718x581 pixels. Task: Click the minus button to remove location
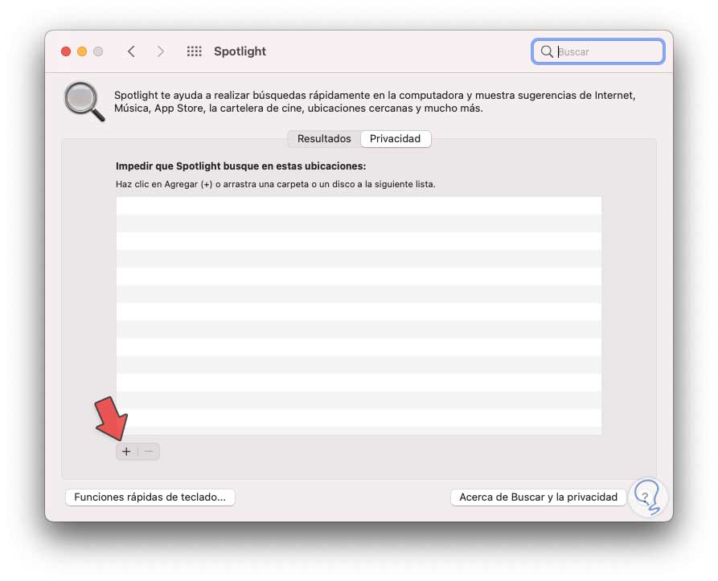[x=149, y=452]
